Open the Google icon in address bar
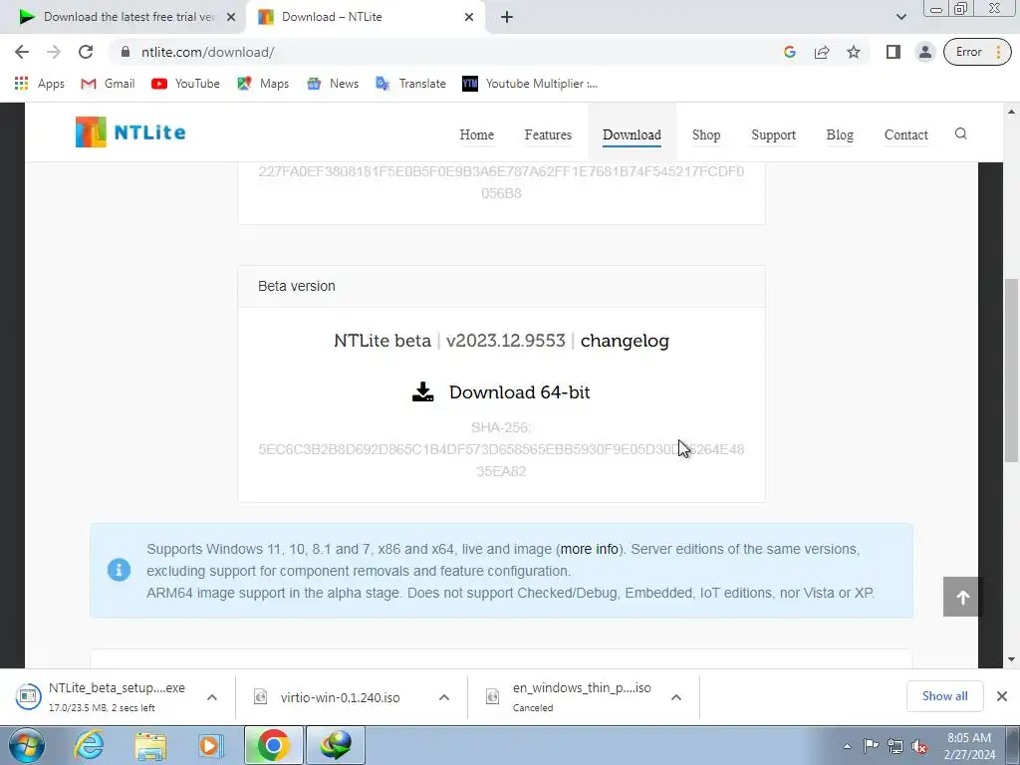 pyautogui.click(x=790, y=52)
